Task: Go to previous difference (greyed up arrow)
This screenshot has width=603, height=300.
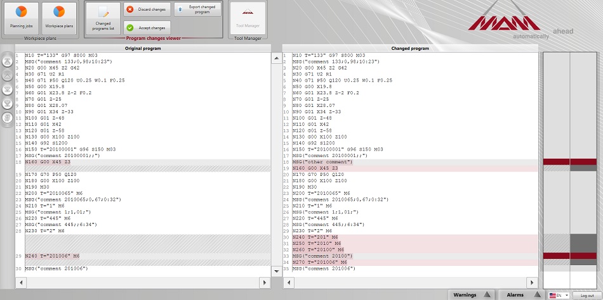Action: pyautogui.click(x=8, y=75)
